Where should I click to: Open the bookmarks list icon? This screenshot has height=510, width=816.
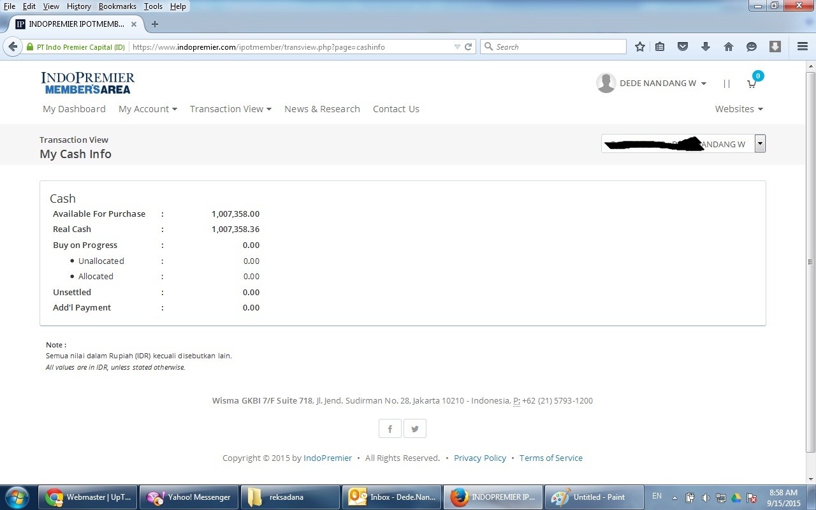tap(660, 47)
